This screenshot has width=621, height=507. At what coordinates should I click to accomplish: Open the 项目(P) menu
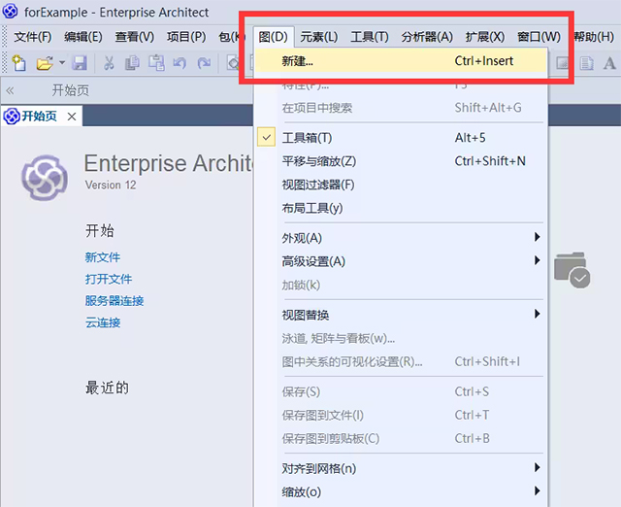[x=186, y=37]
